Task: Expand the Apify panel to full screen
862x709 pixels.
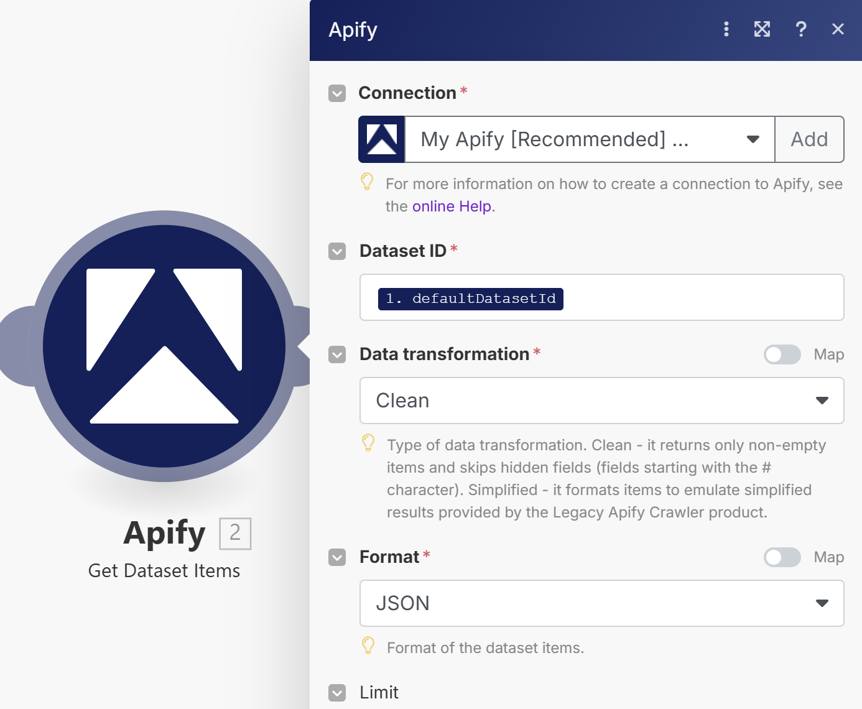Action: (762, 29)
